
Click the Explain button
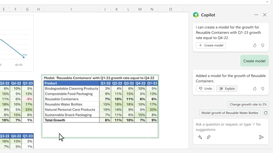point(227,89)
